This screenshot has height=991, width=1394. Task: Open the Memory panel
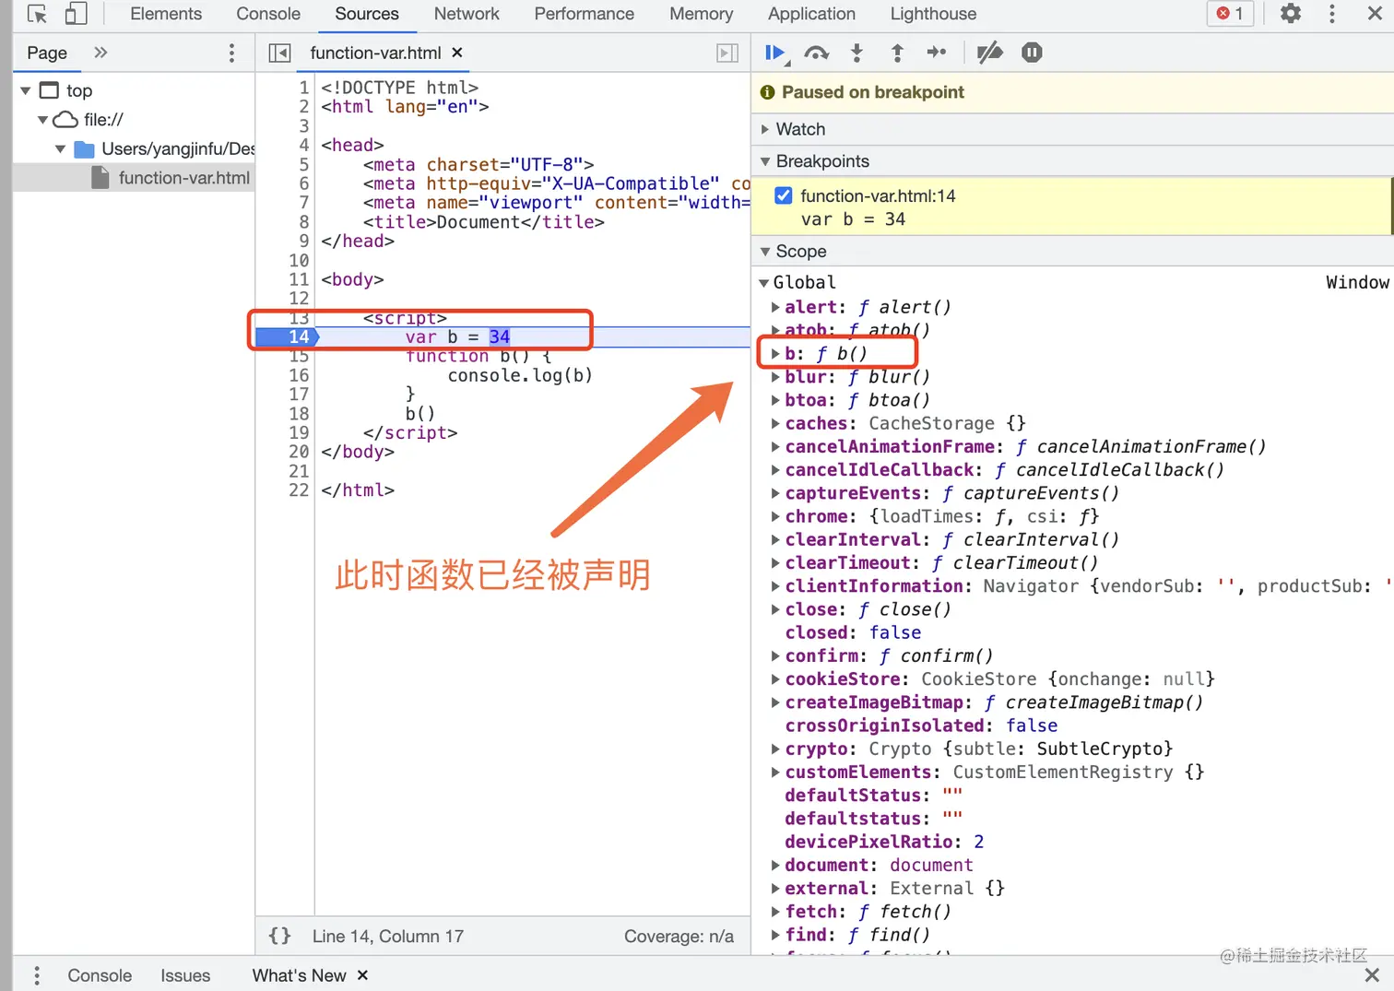[x=702, y=14]
